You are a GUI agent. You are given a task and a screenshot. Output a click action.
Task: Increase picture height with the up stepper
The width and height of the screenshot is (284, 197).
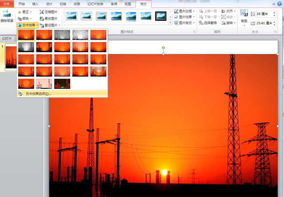point(274,12)
